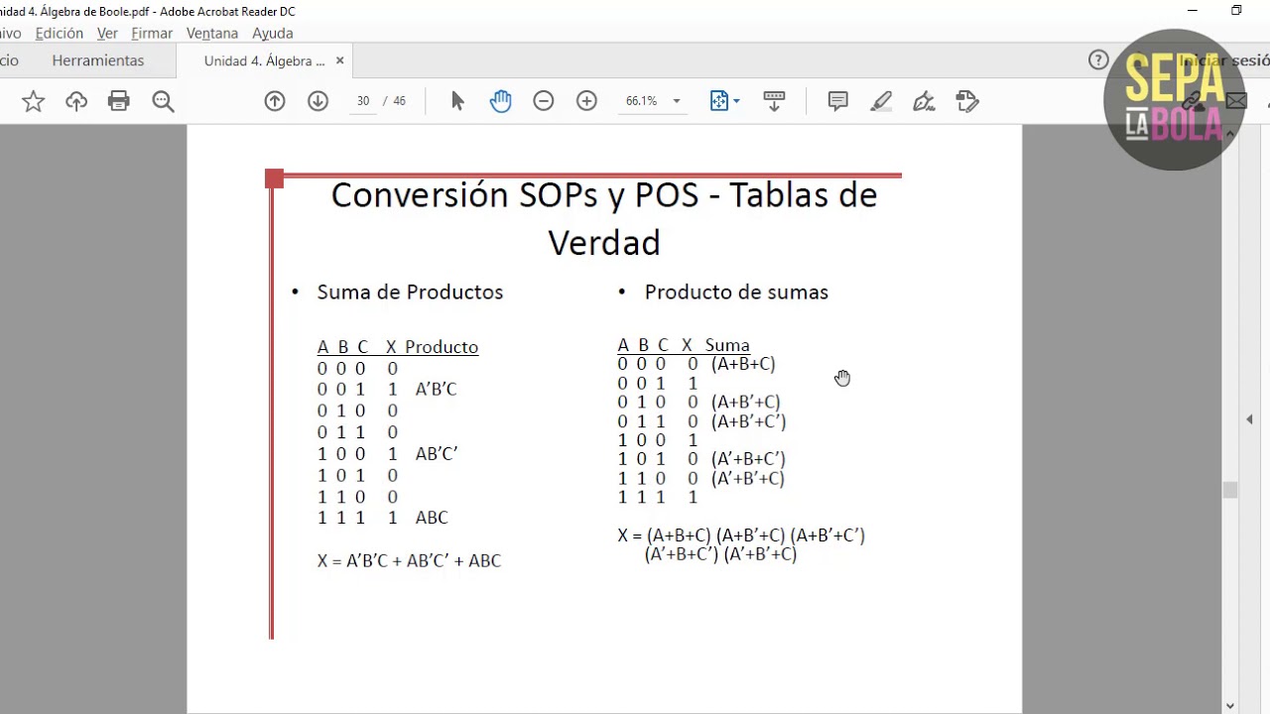Viewport: 1270px width, 714px height.
Task: Activate the hand pan tool
Action: click(x=500, y=101)
